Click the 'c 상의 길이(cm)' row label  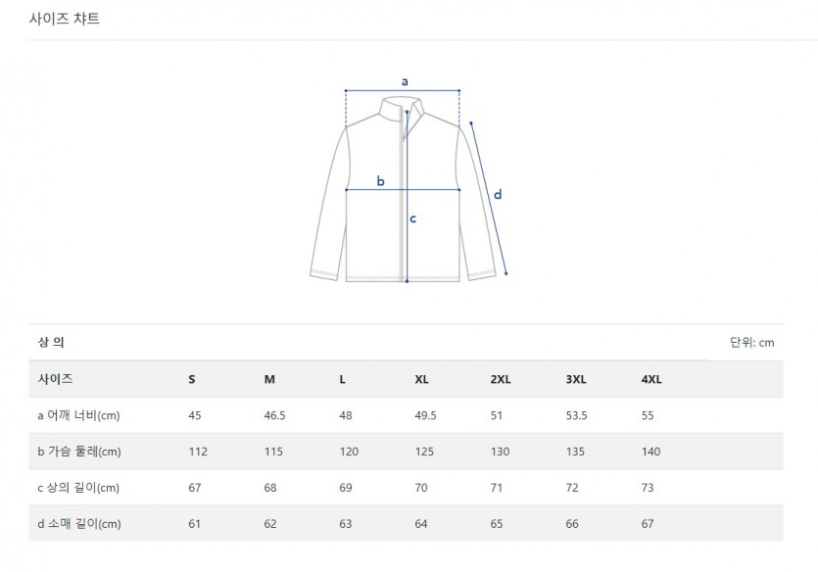tap(78, 488)
